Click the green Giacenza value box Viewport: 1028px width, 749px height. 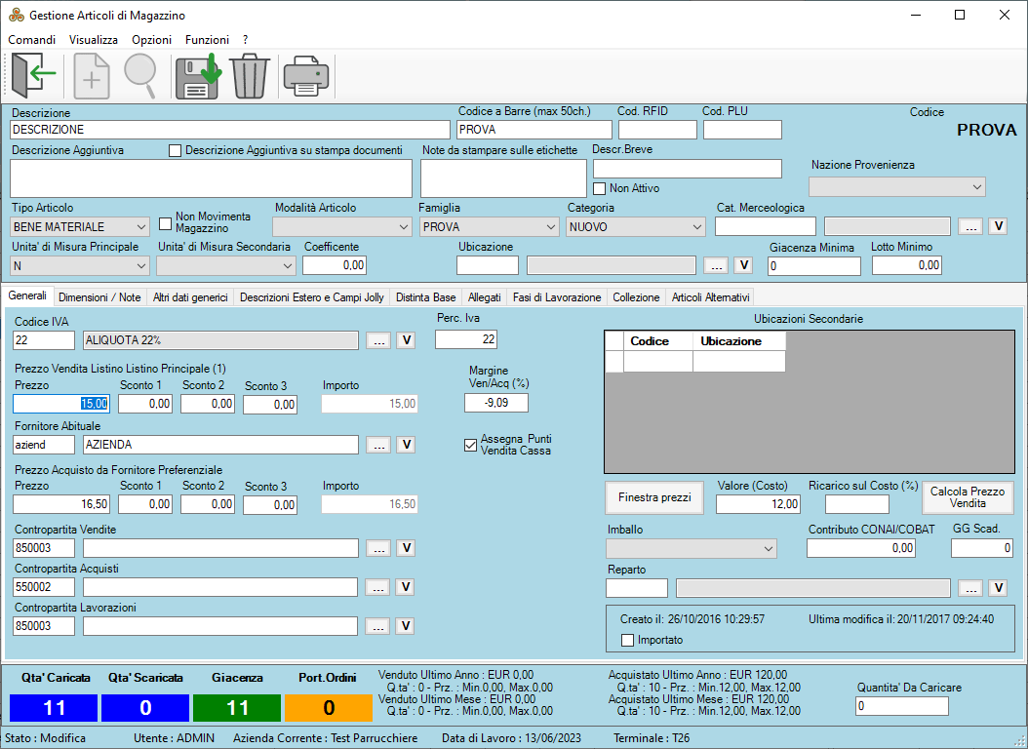point(238,707)
